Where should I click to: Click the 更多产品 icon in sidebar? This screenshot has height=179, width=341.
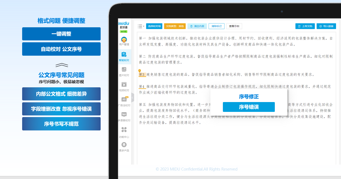[124, 145]
